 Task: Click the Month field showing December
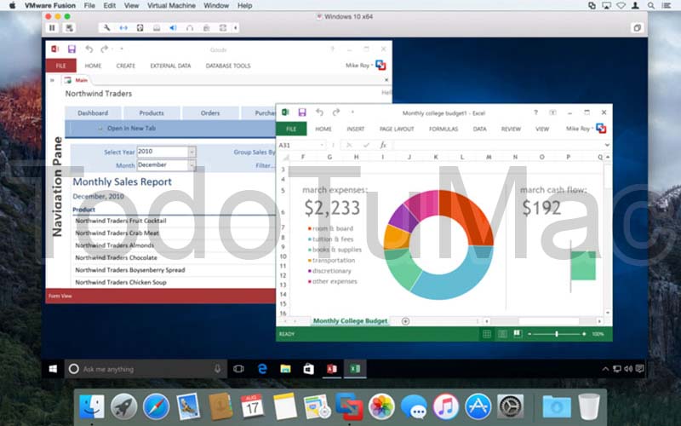click(163, 165)
